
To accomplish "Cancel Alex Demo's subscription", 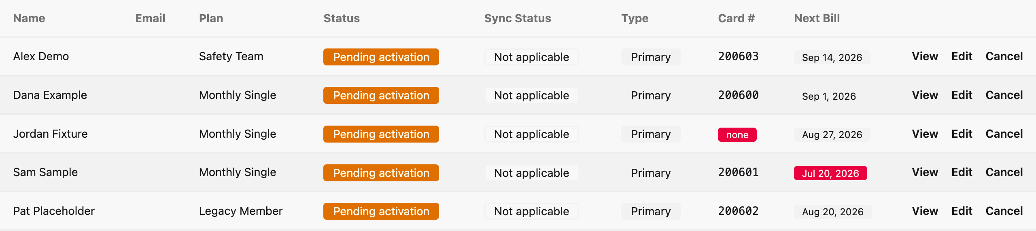I will pos(1004,57).
